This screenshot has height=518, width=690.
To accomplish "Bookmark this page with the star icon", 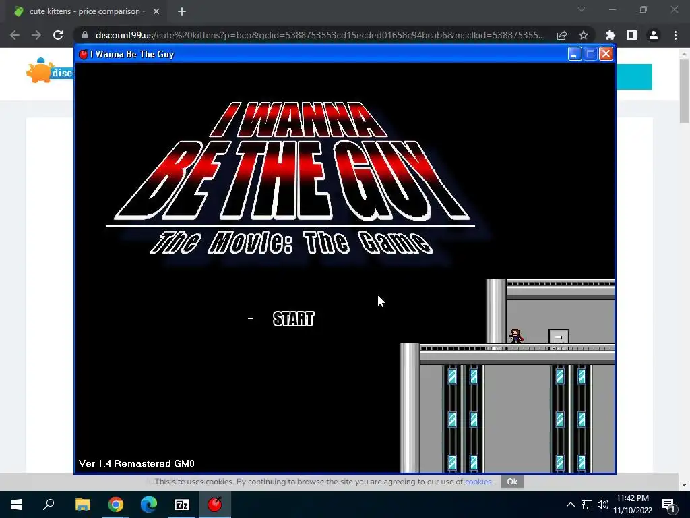I will click(x=584, y=35).
